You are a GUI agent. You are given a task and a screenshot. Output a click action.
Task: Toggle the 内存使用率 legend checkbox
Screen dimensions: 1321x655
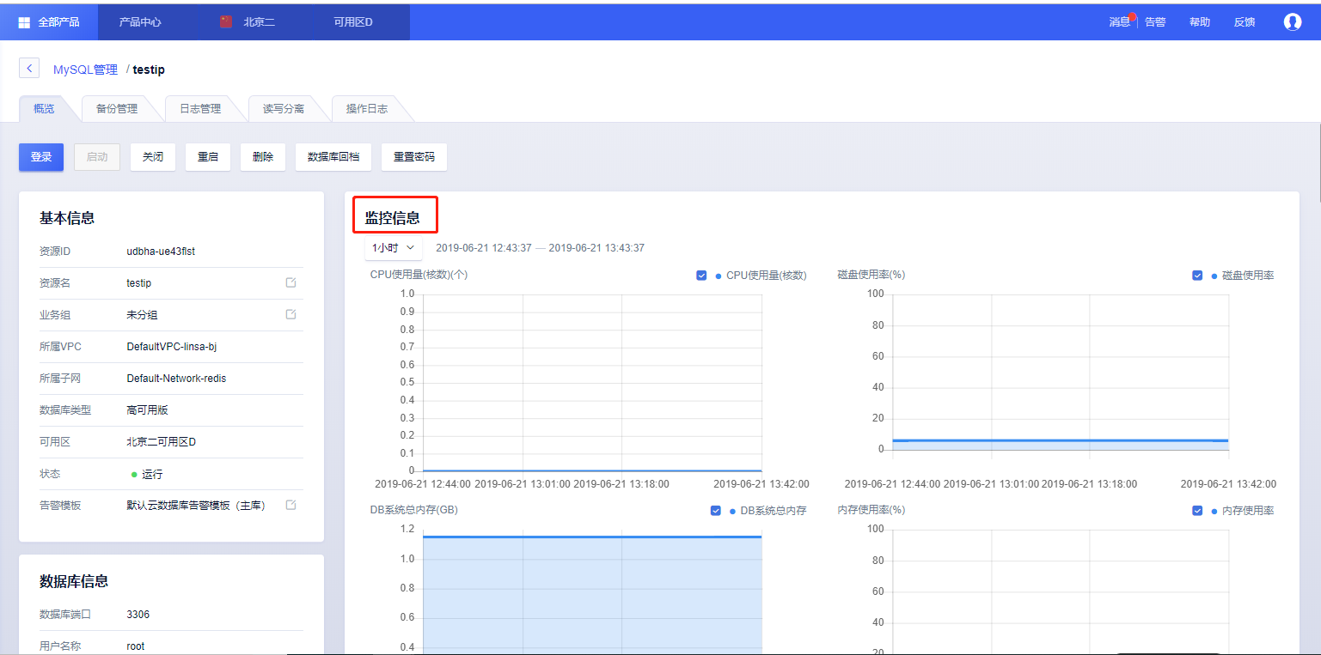pyautogui.click(x=1197, y=510)
